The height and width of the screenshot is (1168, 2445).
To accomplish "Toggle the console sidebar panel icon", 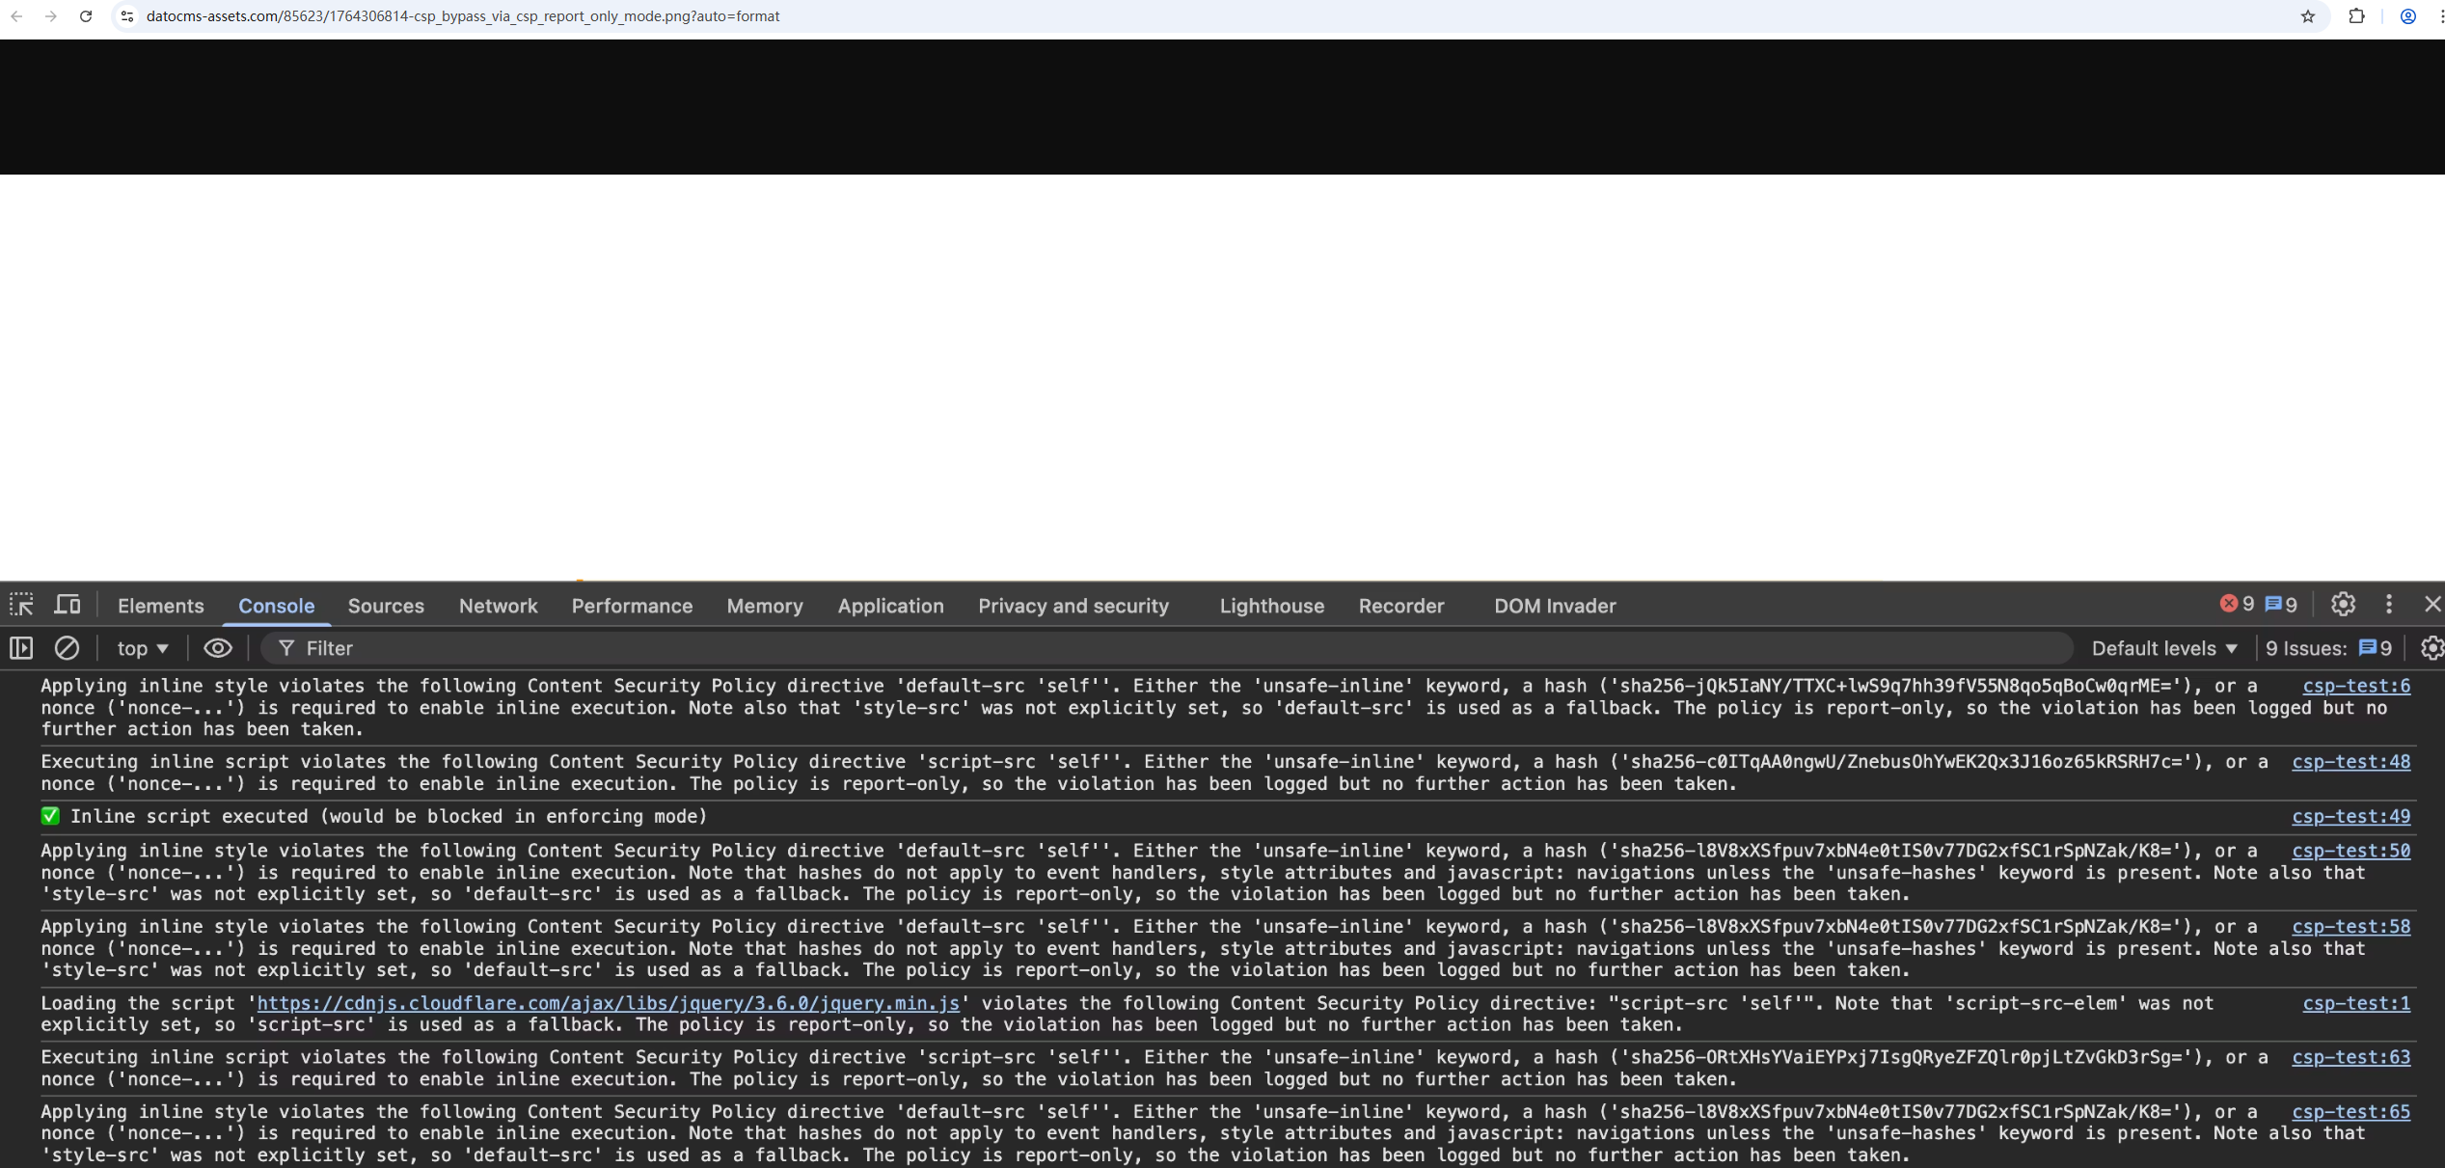I will (x=21, y=648).
